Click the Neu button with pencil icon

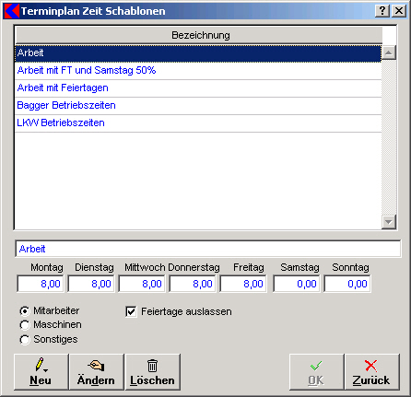(41, 372)
